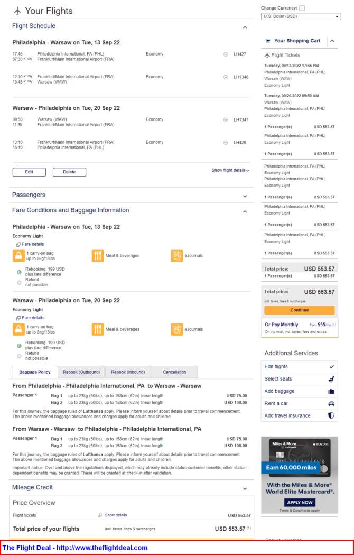
Task: Click info icon next to LH1348
Action: (226, 77)
